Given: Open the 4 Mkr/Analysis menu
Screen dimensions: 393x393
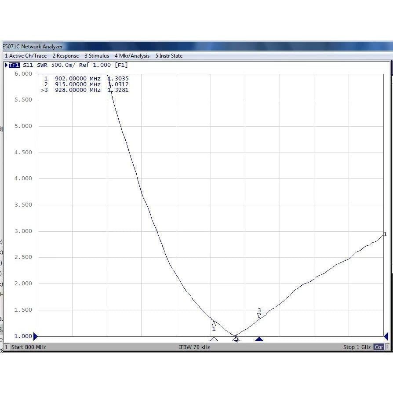Looking at the screenshot, I should pos(132,56).
